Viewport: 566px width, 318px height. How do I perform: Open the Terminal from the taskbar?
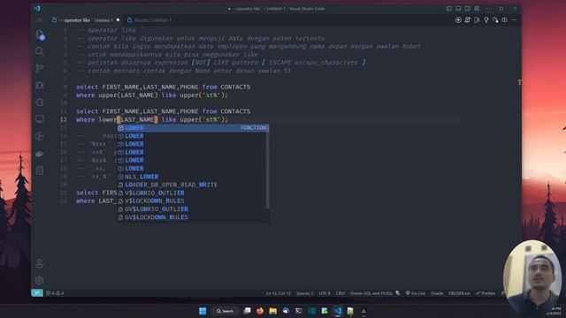pos(299,311)
